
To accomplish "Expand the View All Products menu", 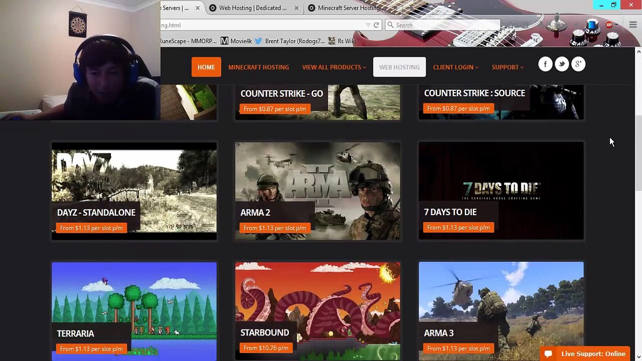I will coord(334,67).
